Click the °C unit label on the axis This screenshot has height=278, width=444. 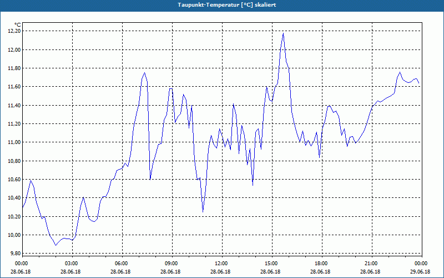(x=18, y=25)
